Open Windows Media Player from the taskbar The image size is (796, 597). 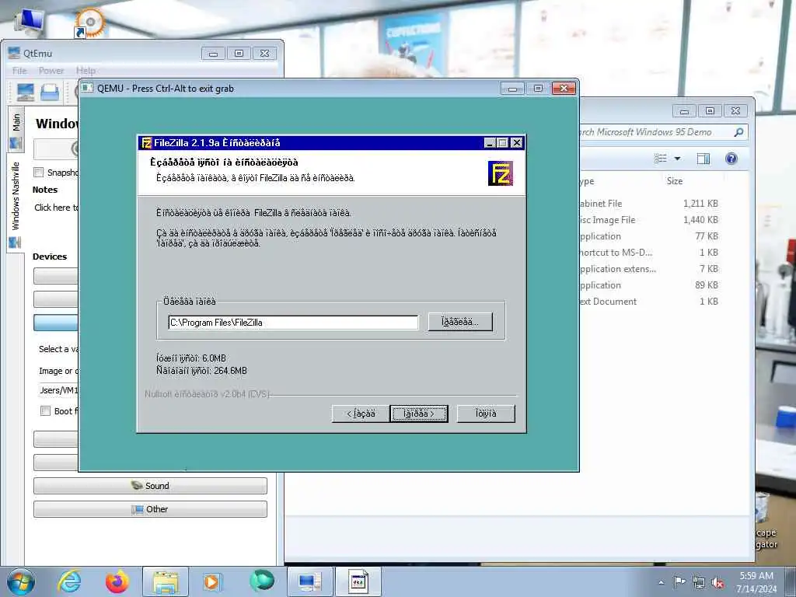(x=211, y=581)
